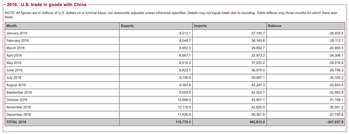The width and height of the screenshot is (349, 134).
Task: Select the June 2016 row label
Action: 14,70
